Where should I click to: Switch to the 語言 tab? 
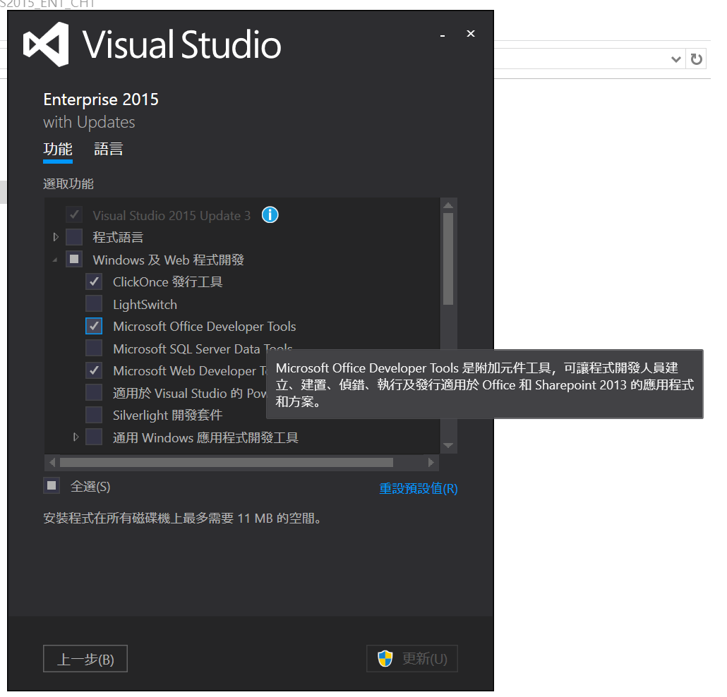(108, 149)
